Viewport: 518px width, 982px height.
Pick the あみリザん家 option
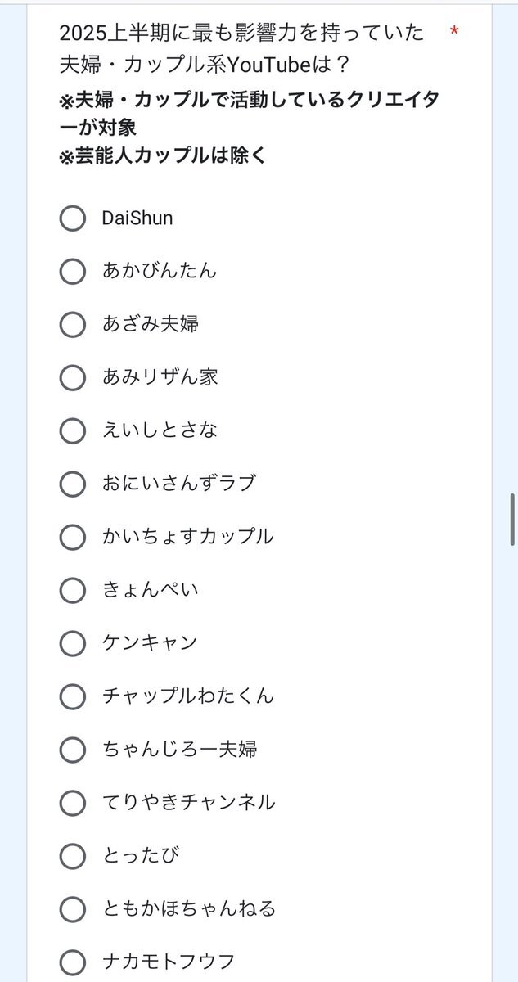73,378
